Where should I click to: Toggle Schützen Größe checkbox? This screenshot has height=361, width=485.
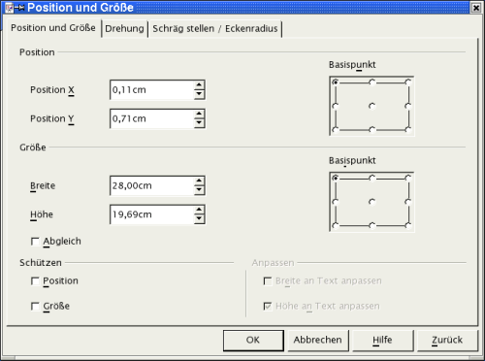(35, 306)
